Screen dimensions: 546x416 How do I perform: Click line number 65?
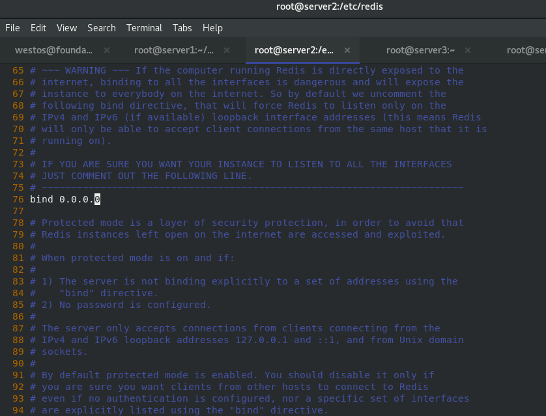click(18, 70)
